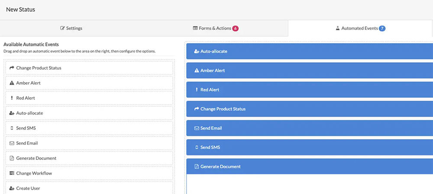Viewport: 433px width, 194px height.
Task: Select the Amber Alert available event row
Action: (89, 83)
